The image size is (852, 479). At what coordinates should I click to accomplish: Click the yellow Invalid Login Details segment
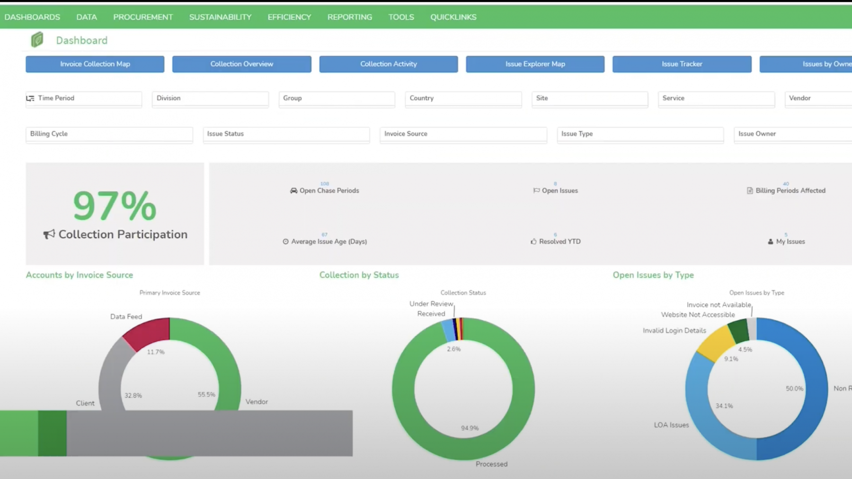[716, 343]
